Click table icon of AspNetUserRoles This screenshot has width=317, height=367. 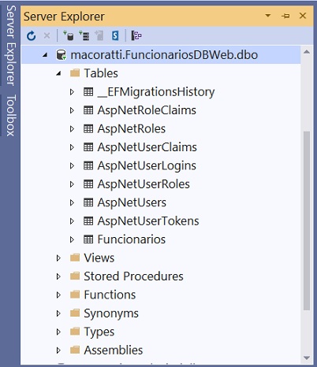(88, 184)
